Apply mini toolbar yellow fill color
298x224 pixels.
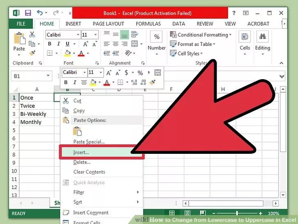93,82
